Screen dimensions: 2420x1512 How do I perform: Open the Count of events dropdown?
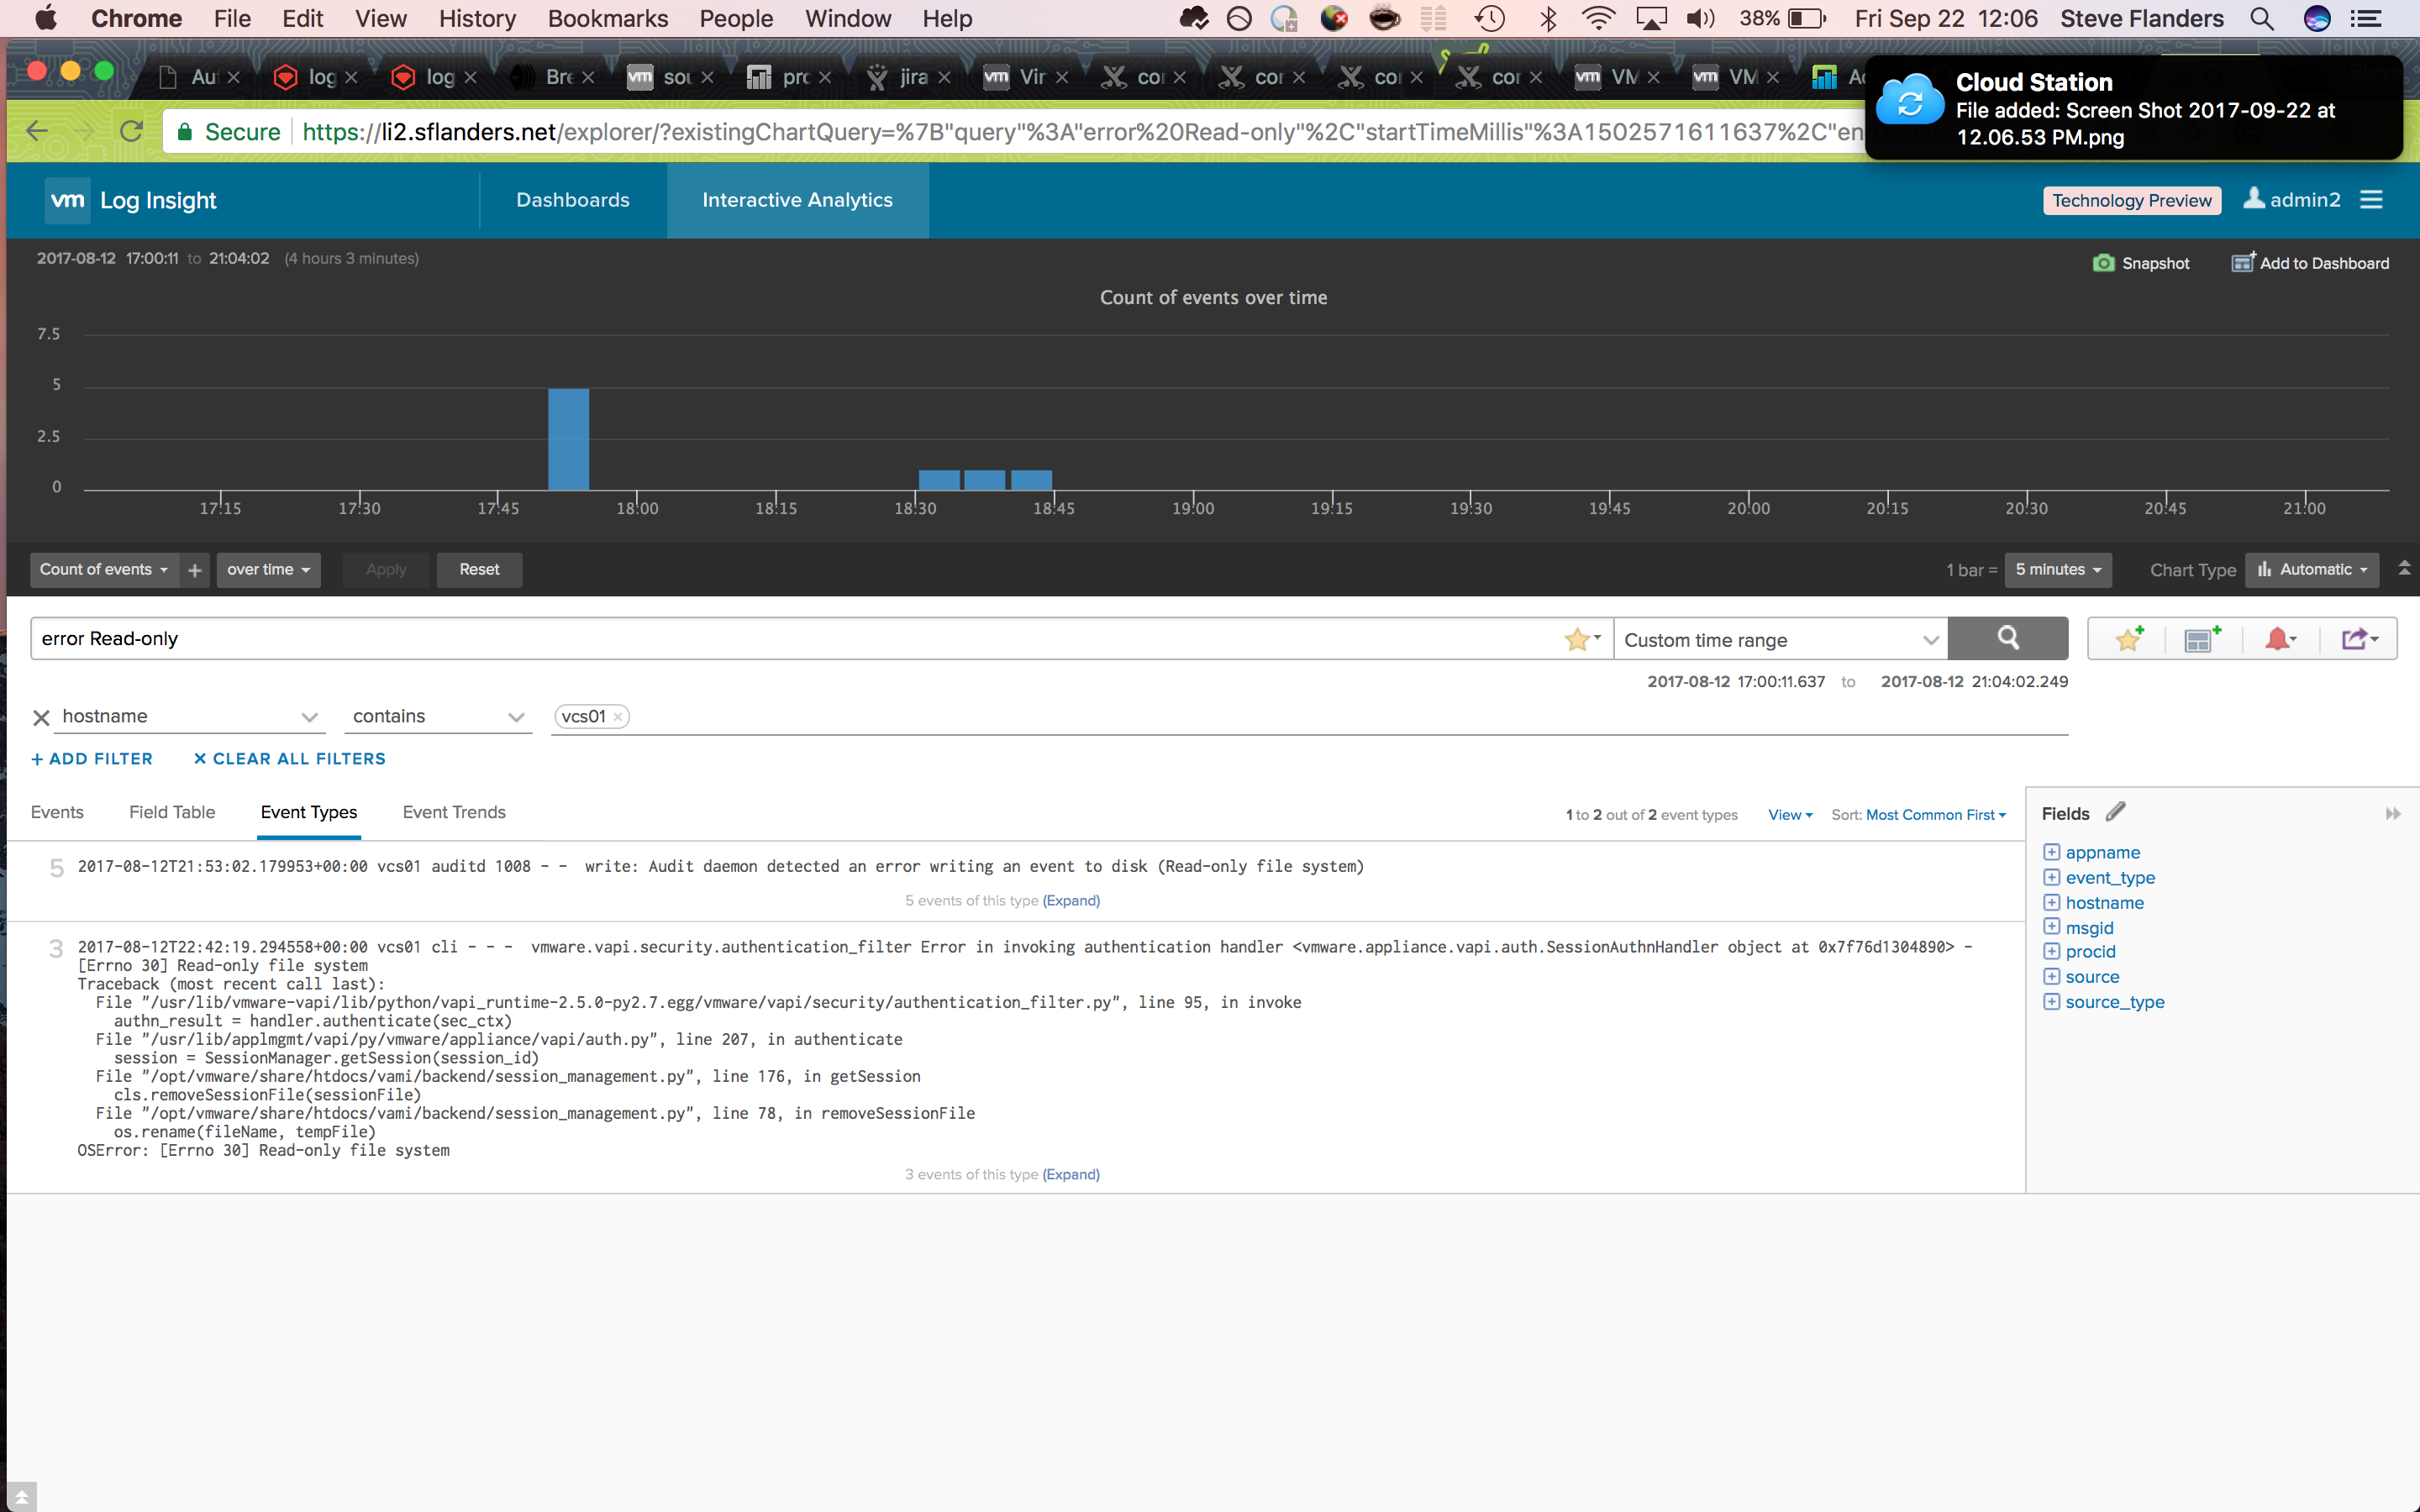104,570
